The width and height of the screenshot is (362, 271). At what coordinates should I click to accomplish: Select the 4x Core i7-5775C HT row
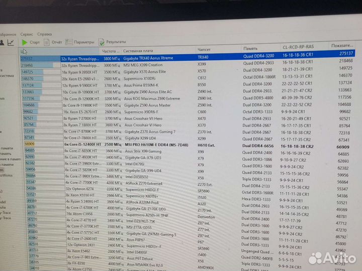188,236
